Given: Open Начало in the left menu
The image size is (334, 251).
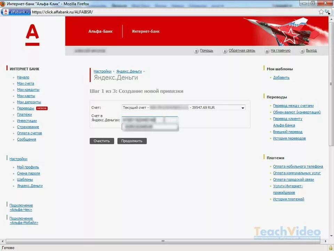Looking at the screenshot, I should click(x=23, y=77).
